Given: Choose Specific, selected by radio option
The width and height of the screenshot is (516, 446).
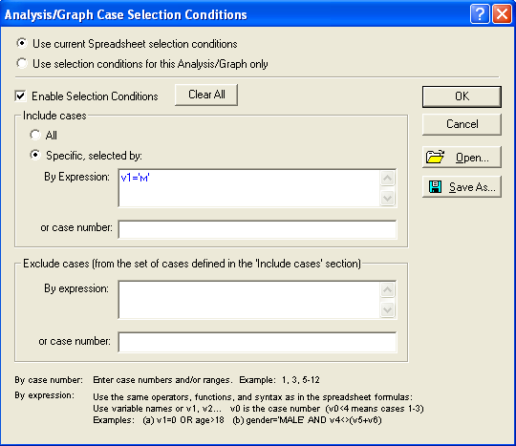Looking at the screenshot, I should (x=35, y=155).
